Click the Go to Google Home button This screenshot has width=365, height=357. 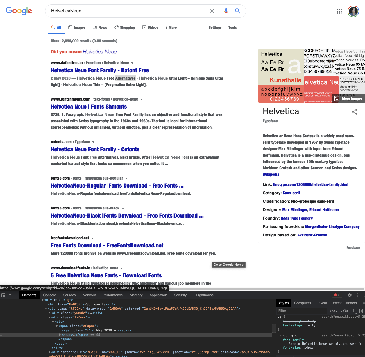tap(228, 265)
